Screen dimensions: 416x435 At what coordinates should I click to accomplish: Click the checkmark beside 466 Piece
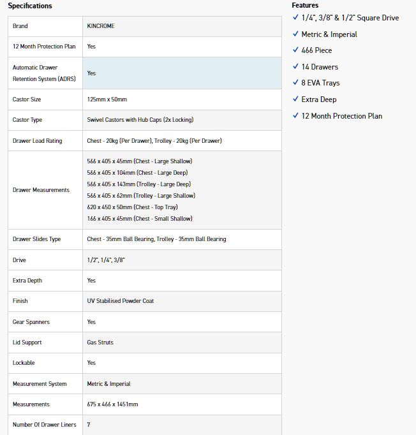coord(295,50)
